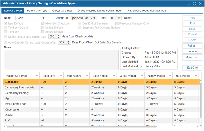Open the Global Circ Type tab
205x131 pixels.
(x=62, y=11)
